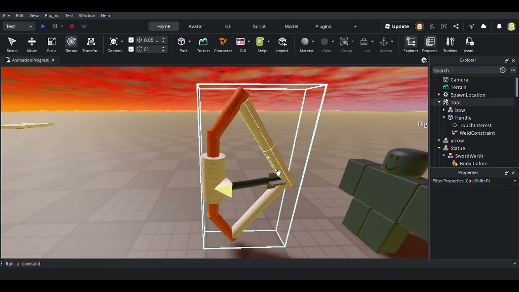Pause the running test

[55, 26]
